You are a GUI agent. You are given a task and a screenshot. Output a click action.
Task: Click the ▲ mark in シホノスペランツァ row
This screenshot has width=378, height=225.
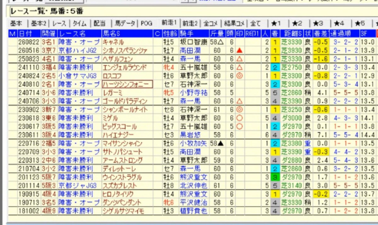coord(240,50)
